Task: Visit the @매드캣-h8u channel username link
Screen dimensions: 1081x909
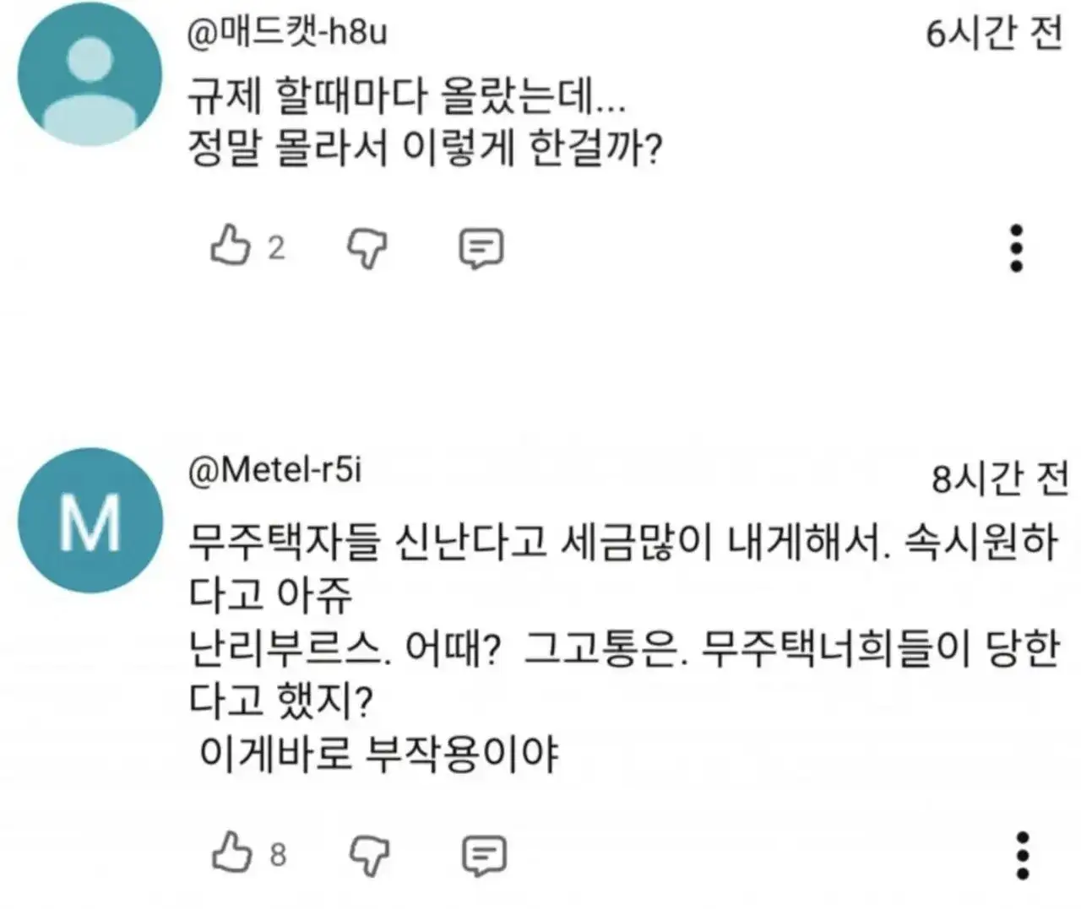Action: pos(286,33)
